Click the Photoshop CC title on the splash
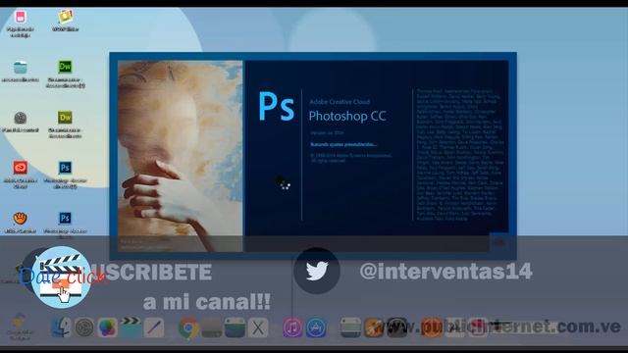The height and width of the screenshot is (353, 628). [347, 116]
